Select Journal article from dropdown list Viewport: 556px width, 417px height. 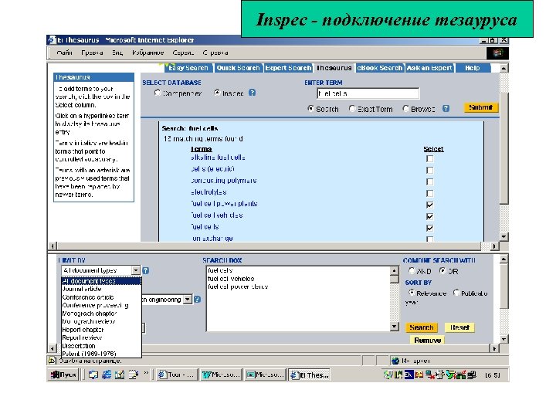coord(101,289)
